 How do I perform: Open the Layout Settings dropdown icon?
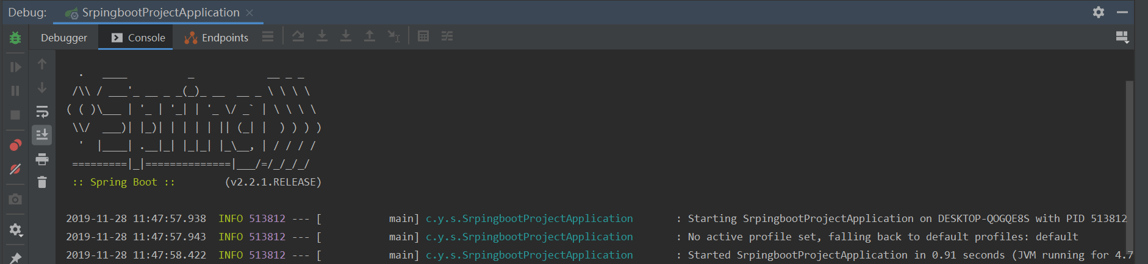(1122, 38)
